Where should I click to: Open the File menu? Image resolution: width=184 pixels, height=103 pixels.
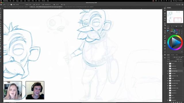click(10, 1)
